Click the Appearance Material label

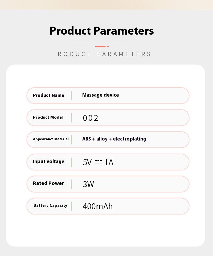click(51, 139)
